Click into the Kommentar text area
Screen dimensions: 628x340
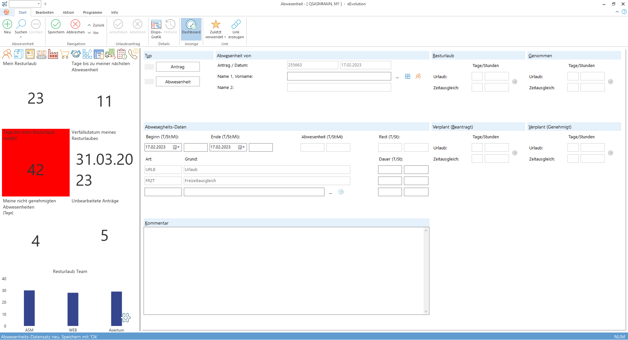pyautogui.click(x=284, y=271)
